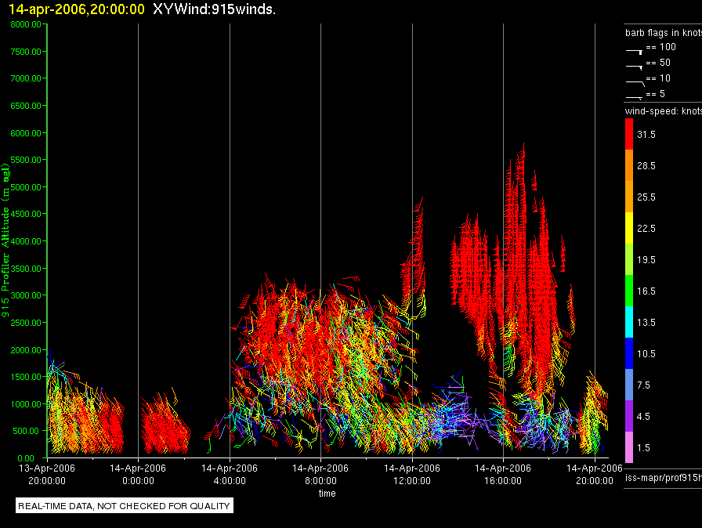
Task: Click the '915 Profiler Altitude (m agl)' axis label
Action: coord(5,240)
